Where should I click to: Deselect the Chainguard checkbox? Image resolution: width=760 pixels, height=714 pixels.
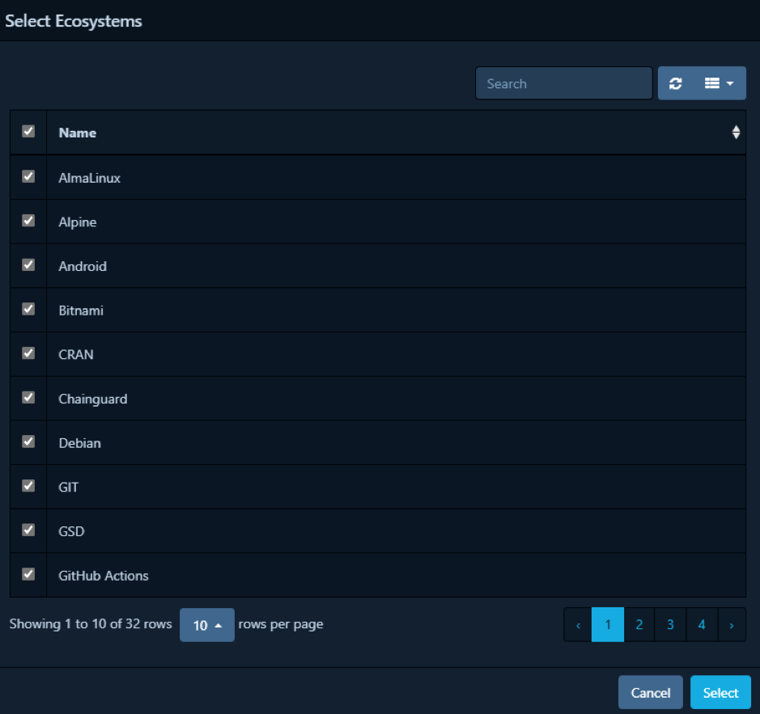[28, 397]
